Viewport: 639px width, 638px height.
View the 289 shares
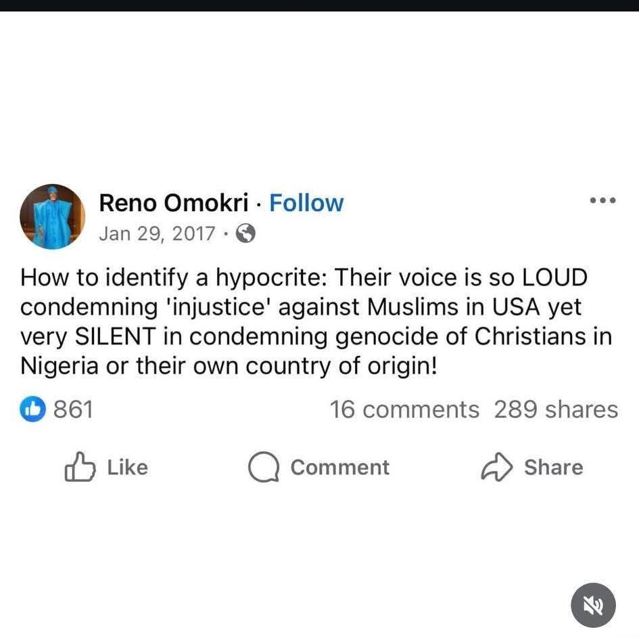(555, 409)
